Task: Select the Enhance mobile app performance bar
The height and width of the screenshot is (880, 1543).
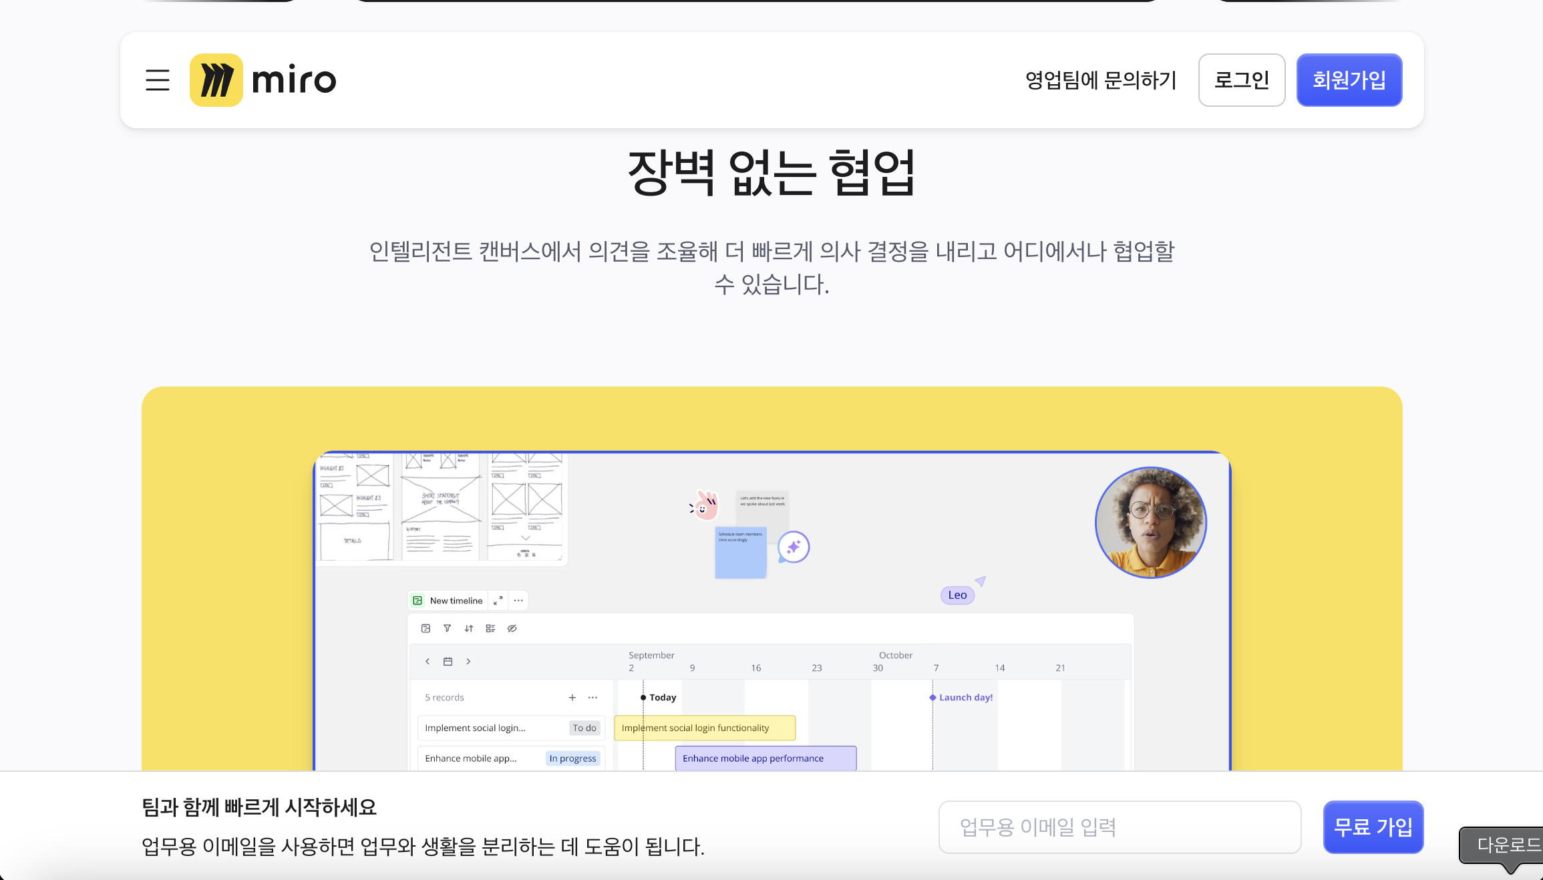Action: point(765,758)
